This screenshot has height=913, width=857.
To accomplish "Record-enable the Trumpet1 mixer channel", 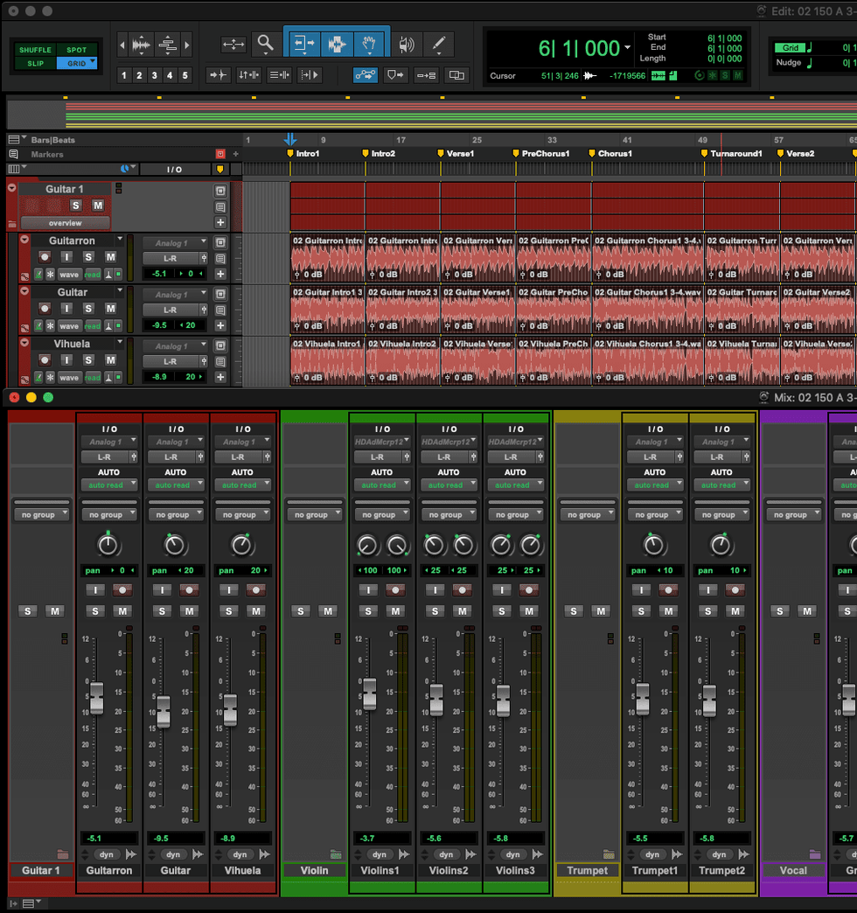I will coord(668,590).
